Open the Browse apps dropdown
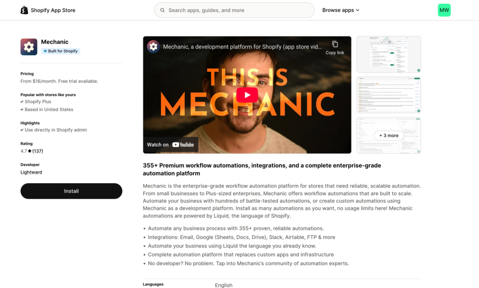 click(x=340, y=10)
